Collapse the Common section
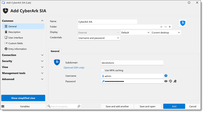This screenshot has height=113, width=204. point(42,21)
